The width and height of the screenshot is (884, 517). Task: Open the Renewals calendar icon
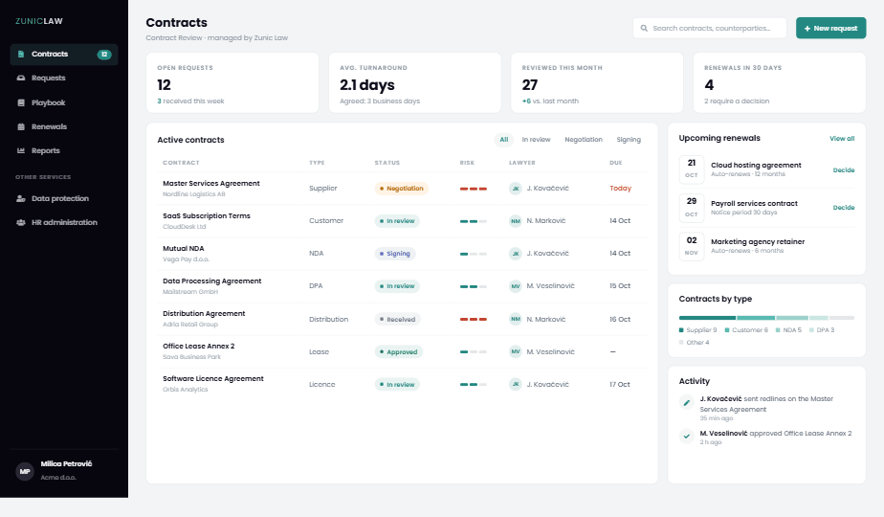click(x=21, y=126)
